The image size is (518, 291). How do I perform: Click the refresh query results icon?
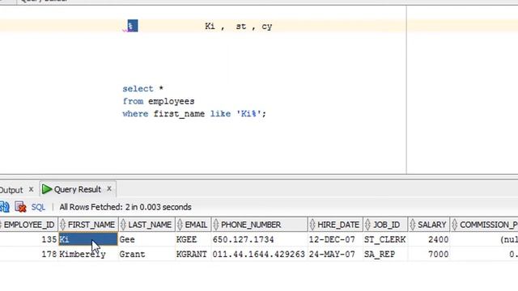click(4, 207)
